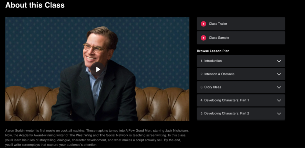Click the partially visible lesson row below Part 2
The width and height of the screenshot is (305, 148).
[241, 121]
